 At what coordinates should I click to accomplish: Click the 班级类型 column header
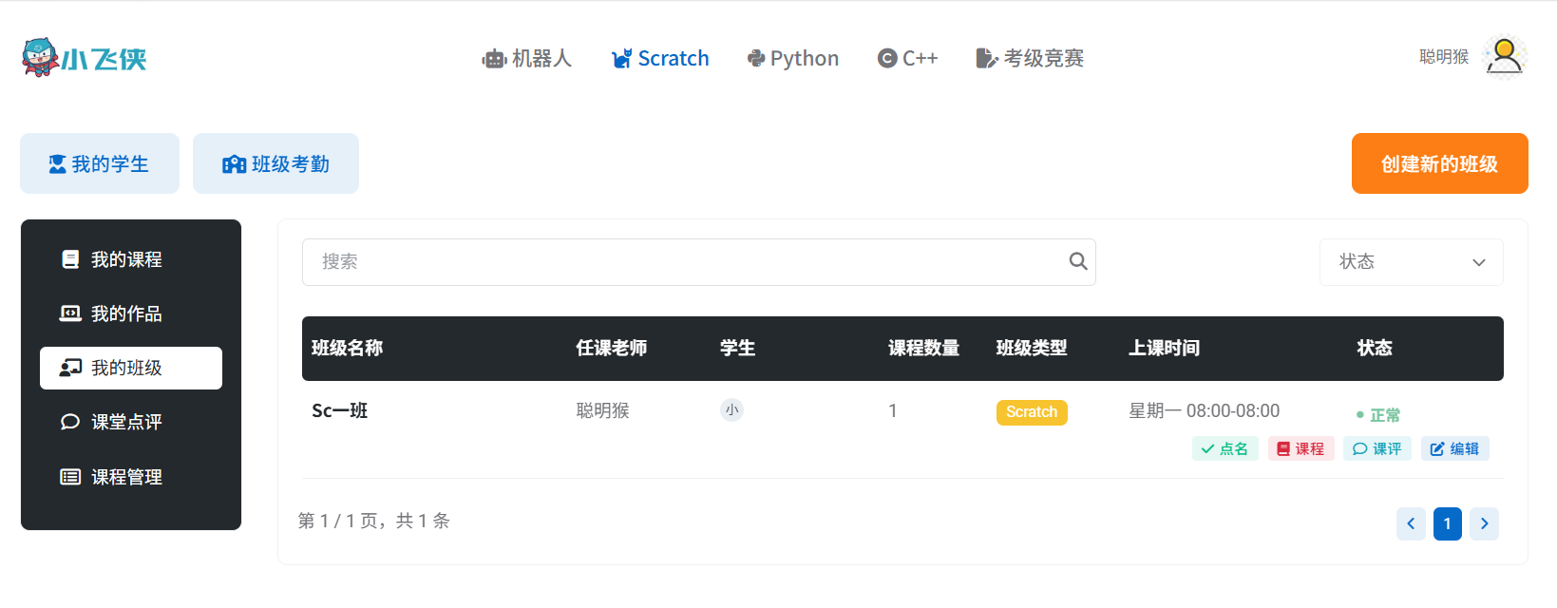[1032, 348]
